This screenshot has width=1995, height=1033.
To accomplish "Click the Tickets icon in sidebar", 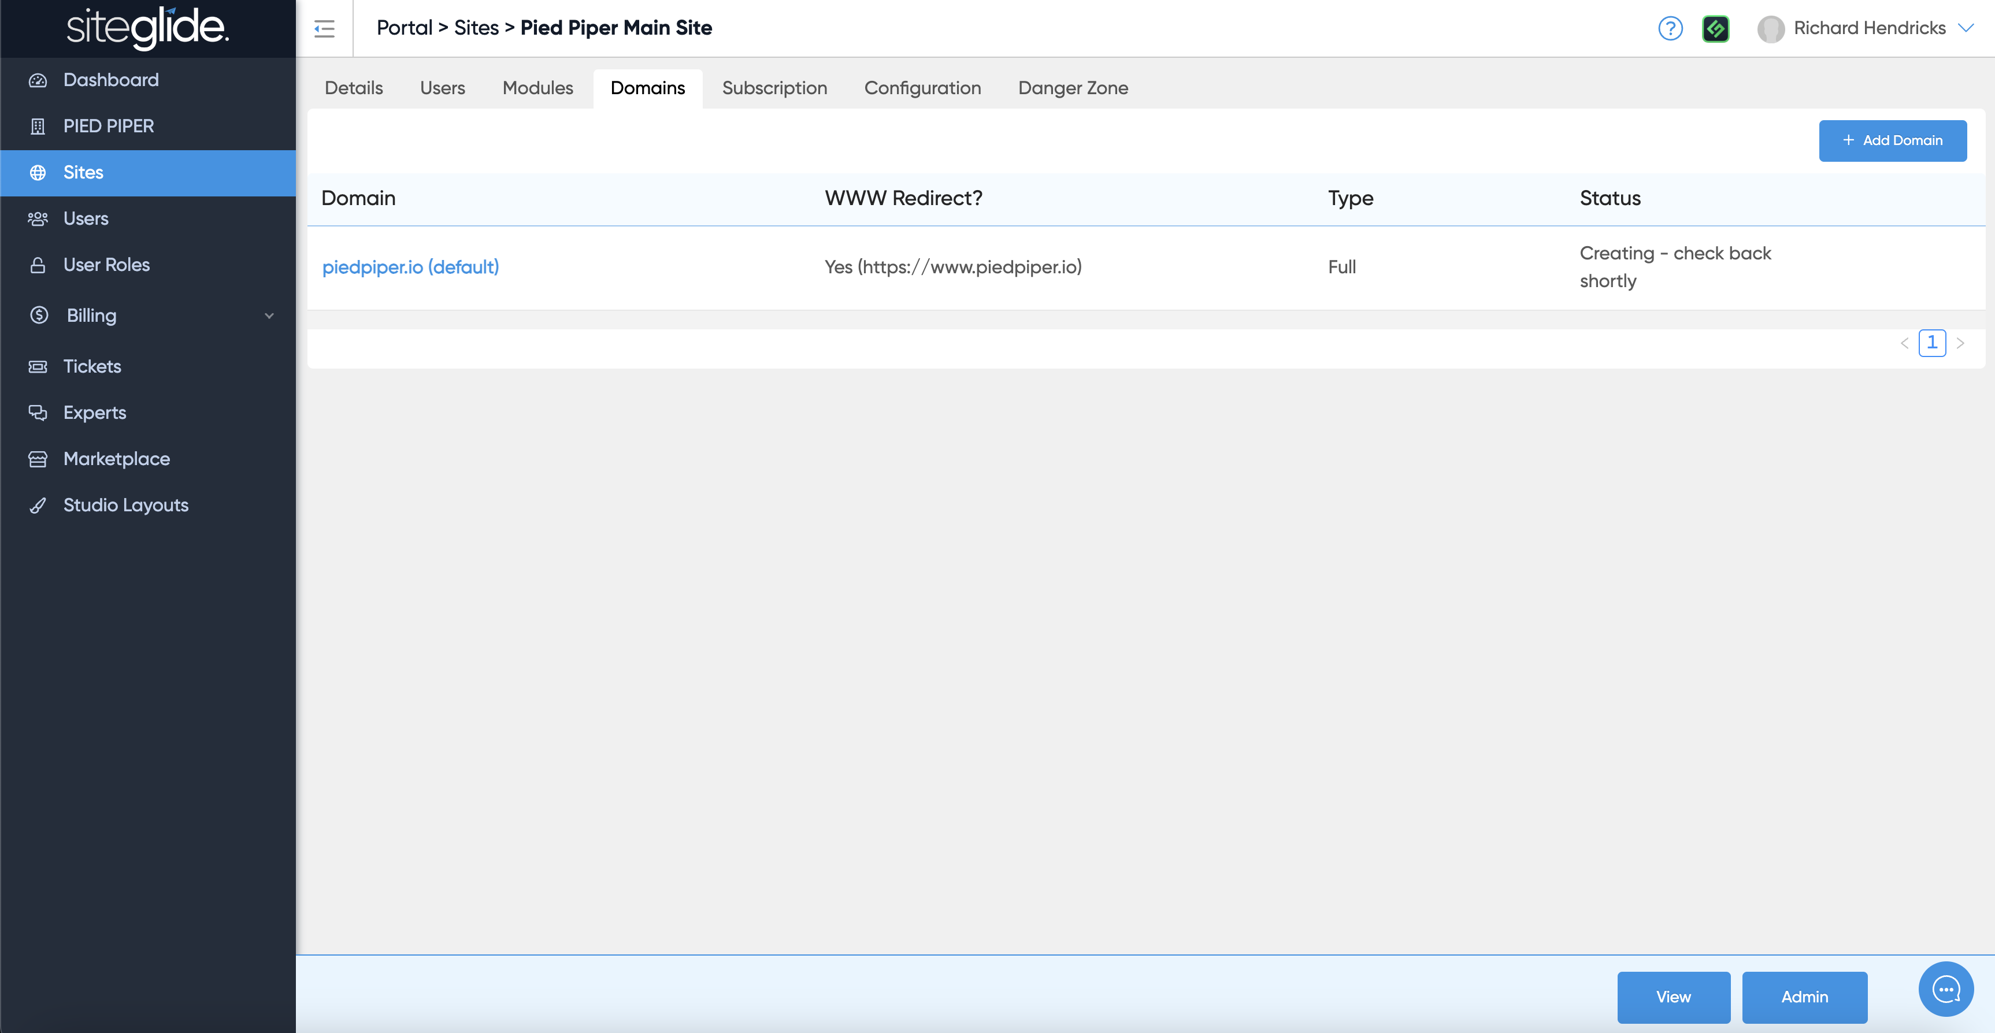I will pos(37,366).
